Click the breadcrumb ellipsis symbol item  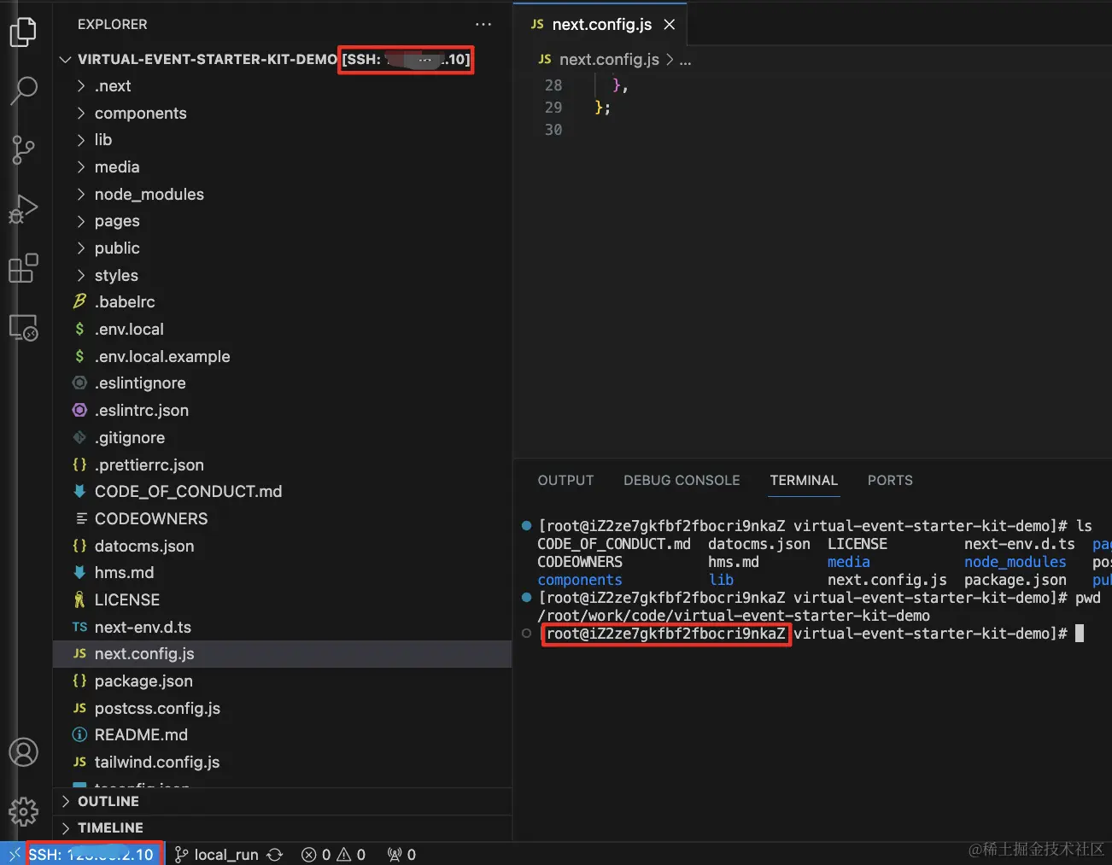[685, 60]
